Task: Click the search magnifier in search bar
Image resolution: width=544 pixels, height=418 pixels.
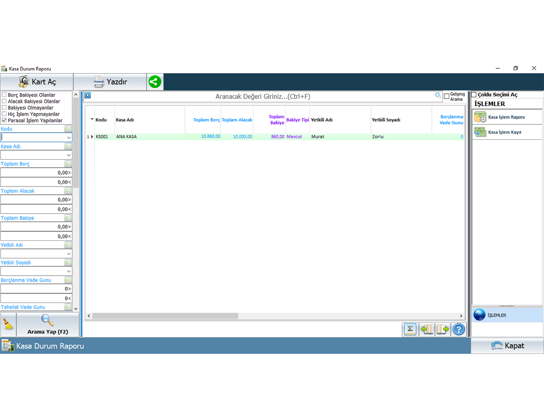Action: point(438,96)
